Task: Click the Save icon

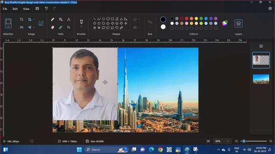Action: pos(37,9)
